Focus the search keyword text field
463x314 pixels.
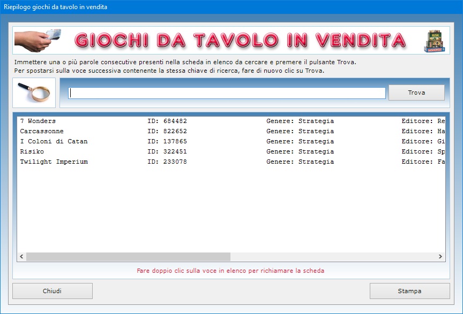[x=227, y=93]
